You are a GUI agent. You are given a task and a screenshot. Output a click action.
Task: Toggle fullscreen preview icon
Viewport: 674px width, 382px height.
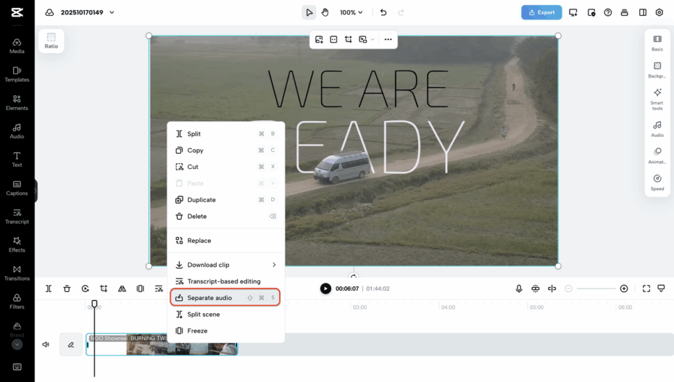[x=646, y=289]
